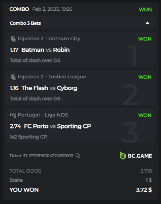Viewport: 161px width, 204px height.
Task: Open The Flash vs Cyborg match
Action: [49, 88]
